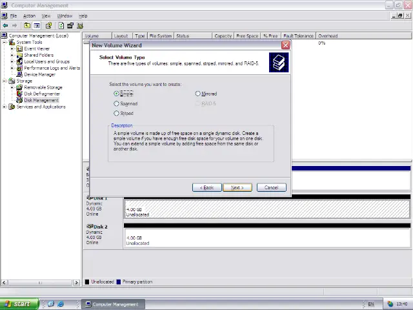Cancel the New Volume Wizard
This screenshot has width=413, height=310.
tap(271, 188)
